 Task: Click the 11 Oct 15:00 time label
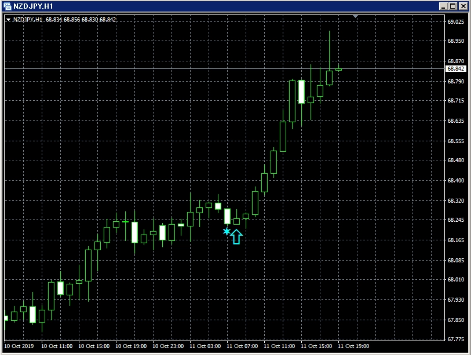coord(316,346)
